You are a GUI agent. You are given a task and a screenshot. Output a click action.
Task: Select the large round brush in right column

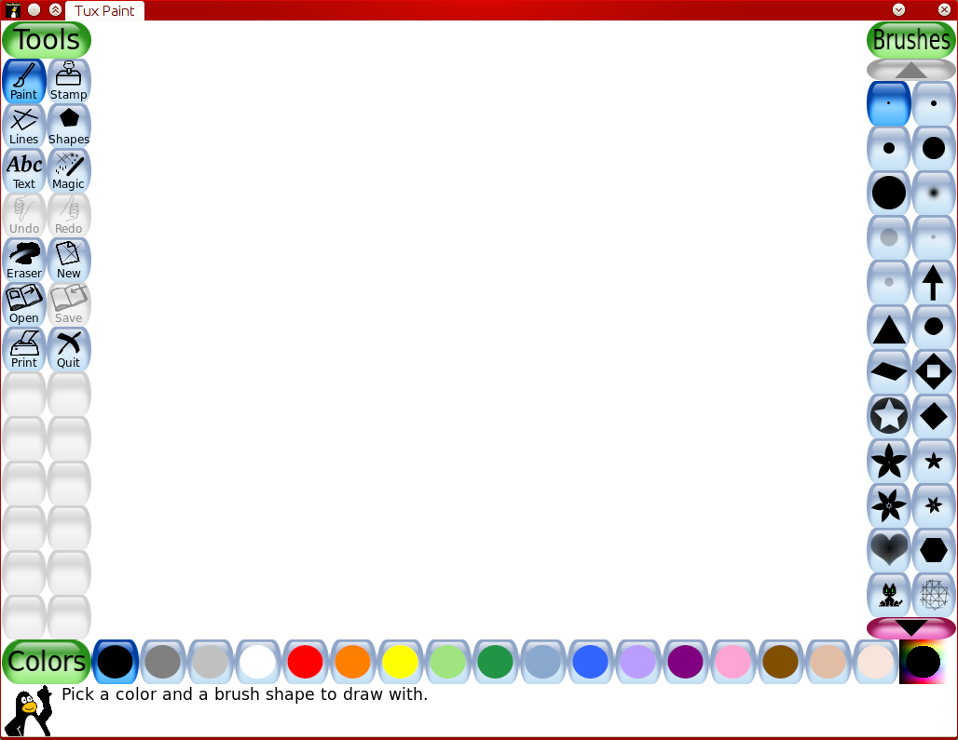pos(933,148)
